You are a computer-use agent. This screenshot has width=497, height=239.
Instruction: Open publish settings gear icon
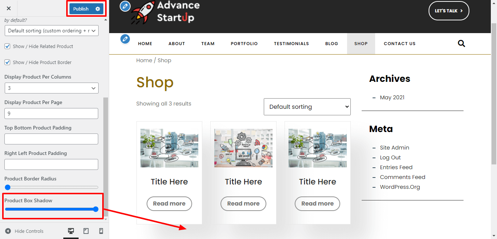click(98, 9)
